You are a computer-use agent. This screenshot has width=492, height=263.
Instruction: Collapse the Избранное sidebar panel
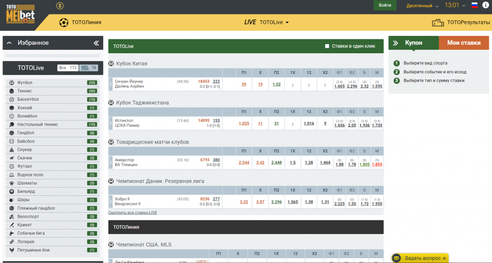[97, 43]
